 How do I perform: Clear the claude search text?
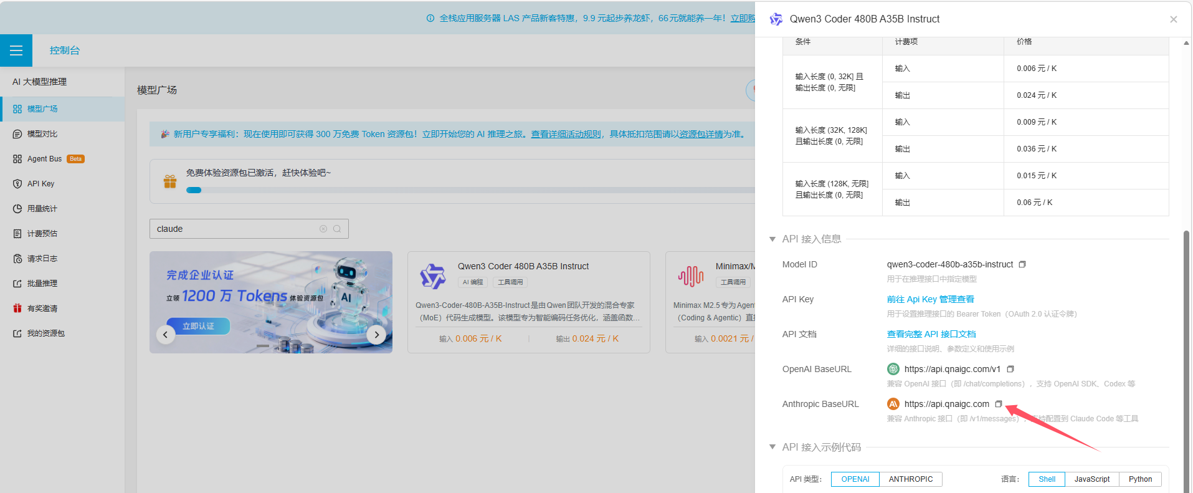323,229
